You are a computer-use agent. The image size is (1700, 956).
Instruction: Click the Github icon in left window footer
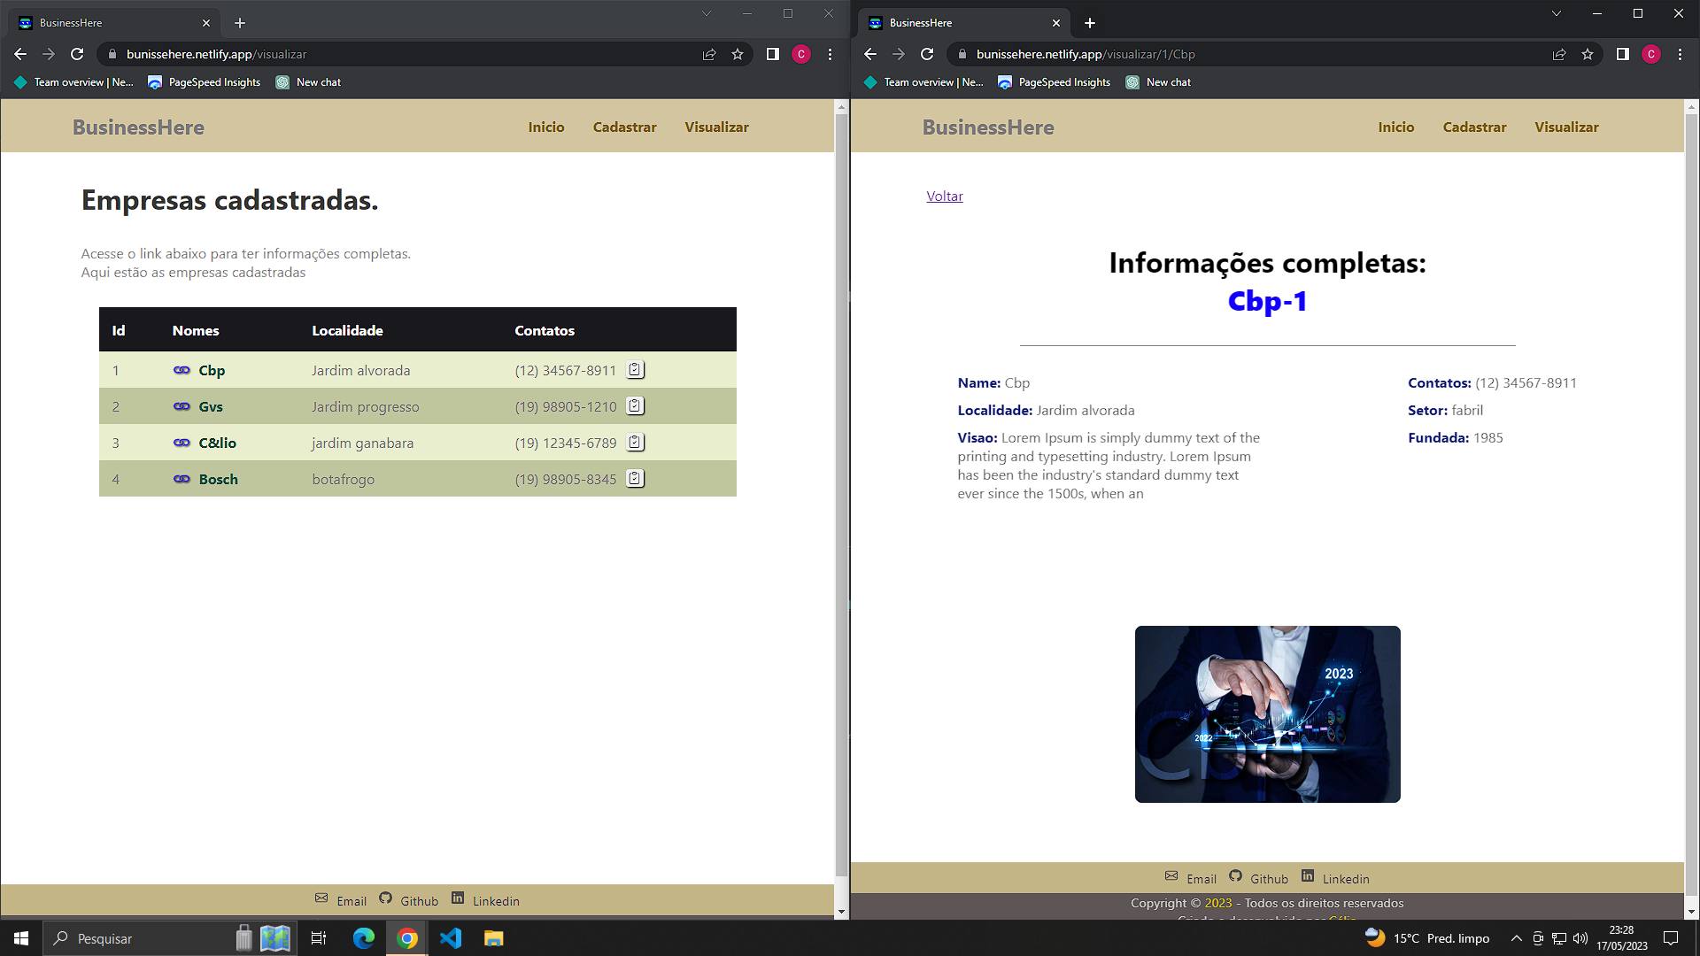tap(385, 898)
